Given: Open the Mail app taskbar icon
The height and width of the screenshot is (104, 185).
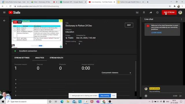Looking at the screenshot, I should (74, 102).
